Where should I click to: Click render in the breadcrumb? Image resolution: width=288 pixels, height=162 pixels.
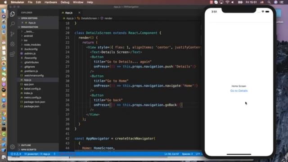pos(108,18)
